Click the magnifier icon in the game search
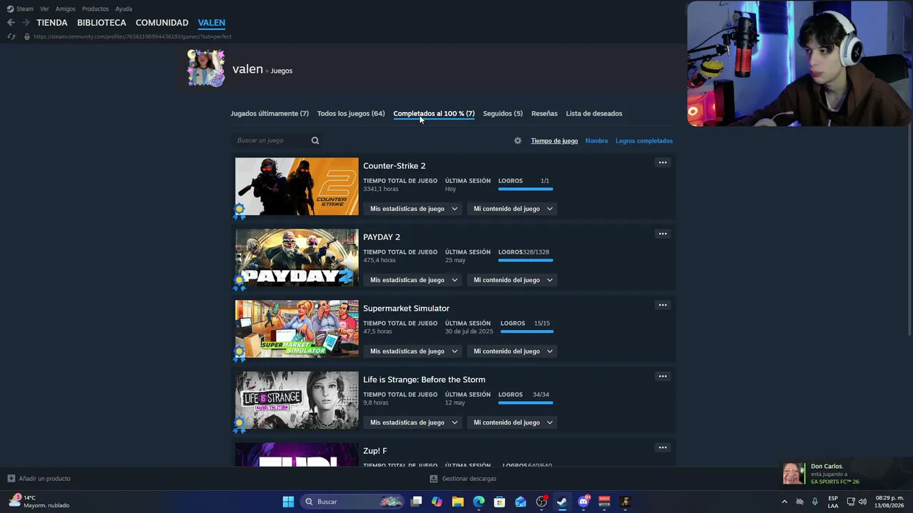The width and height of the screenshot is (913, 513). pyautogui.click(x=315, y=140)
